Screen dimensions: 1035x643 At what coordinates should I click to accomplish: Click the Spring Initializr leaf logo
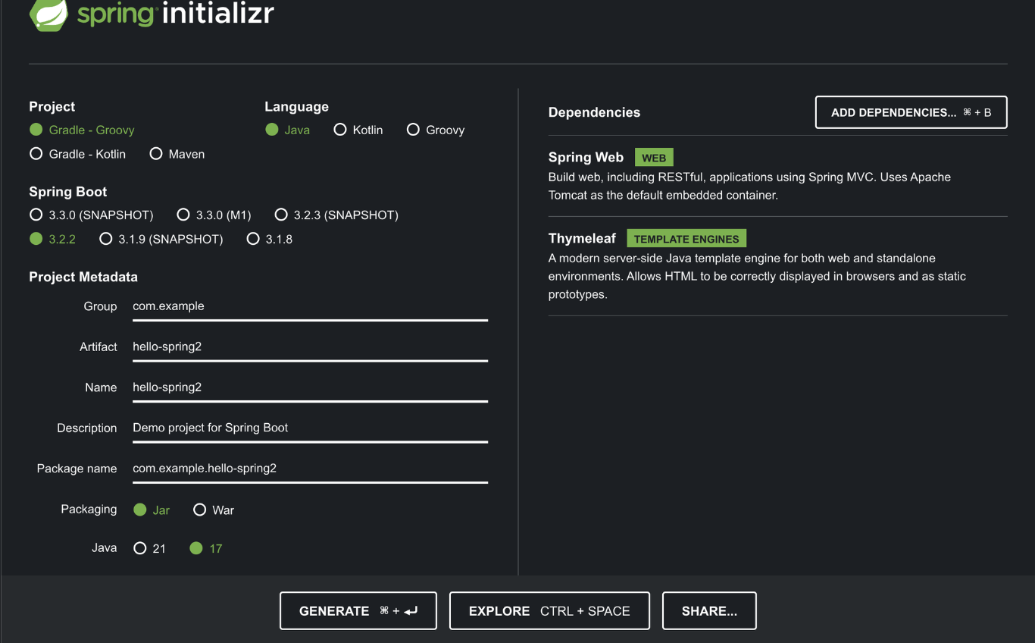(48, 14)
